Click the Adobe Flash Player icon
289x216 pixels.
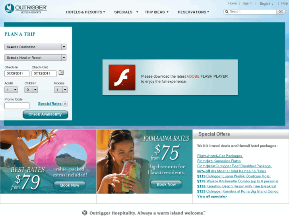[x=122, y=77]
